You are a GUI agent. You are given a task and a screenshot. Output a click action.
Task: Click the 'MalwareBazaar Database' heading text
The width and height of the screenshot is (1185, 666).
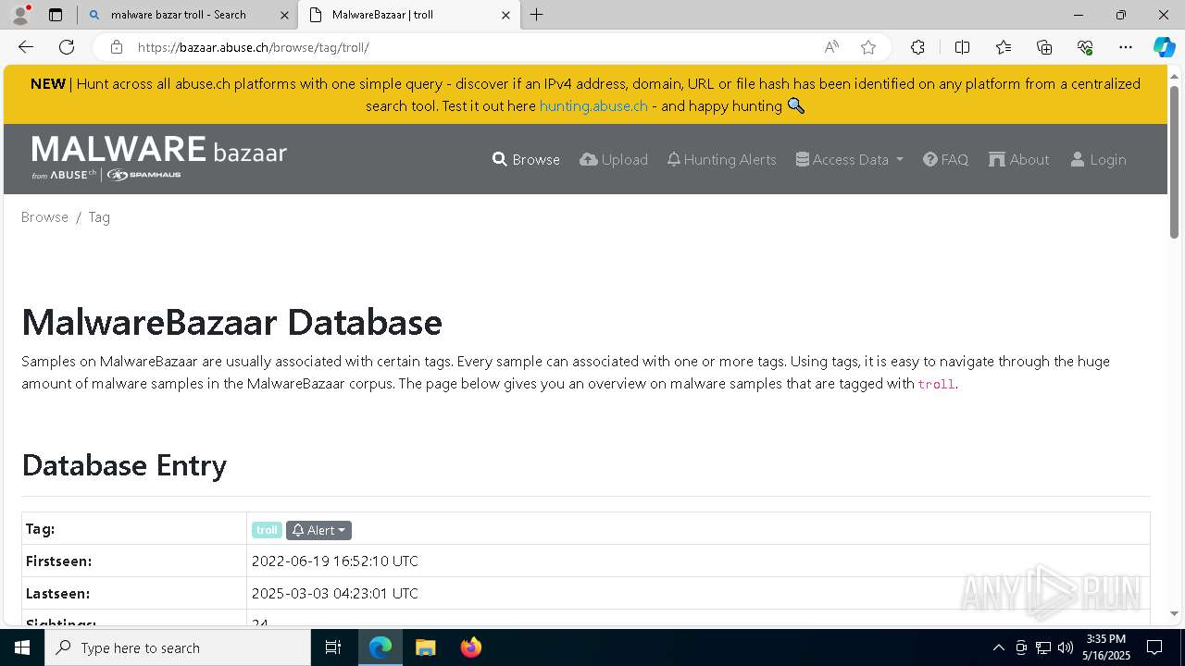(x=231, y=322)
